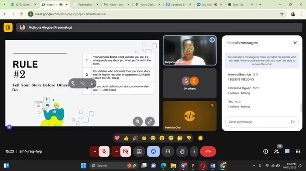Send the heart reaction emoji

[x=117, y=138]
